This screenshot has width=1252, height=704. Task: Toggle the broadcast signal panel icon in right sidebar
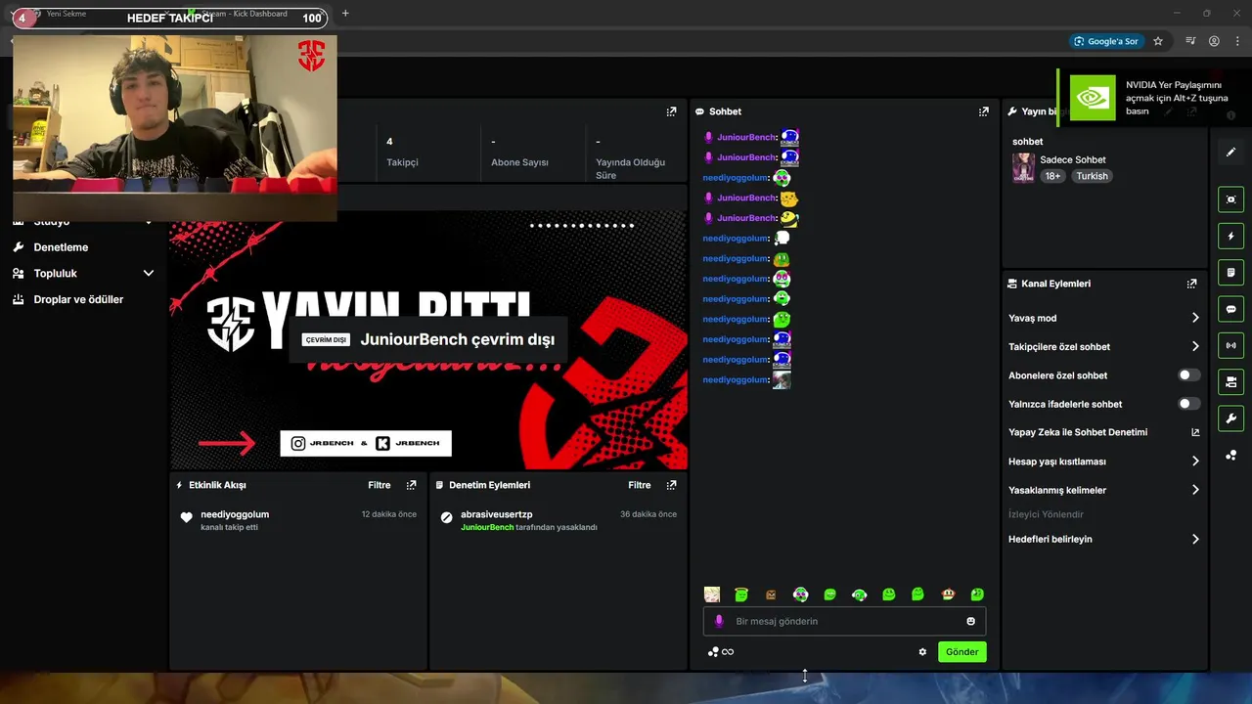(1230, 345)
